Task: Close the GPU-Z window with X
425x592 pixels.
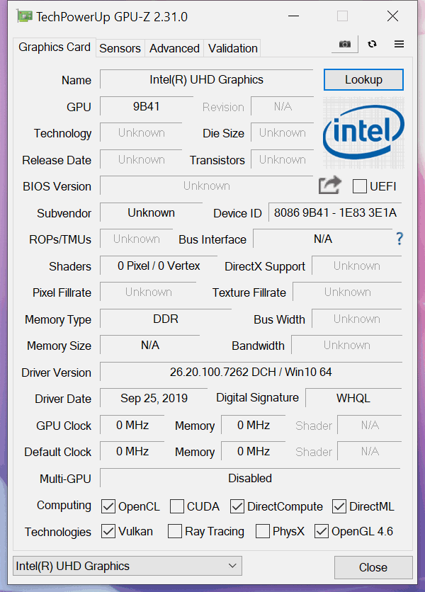Action: 392,16
